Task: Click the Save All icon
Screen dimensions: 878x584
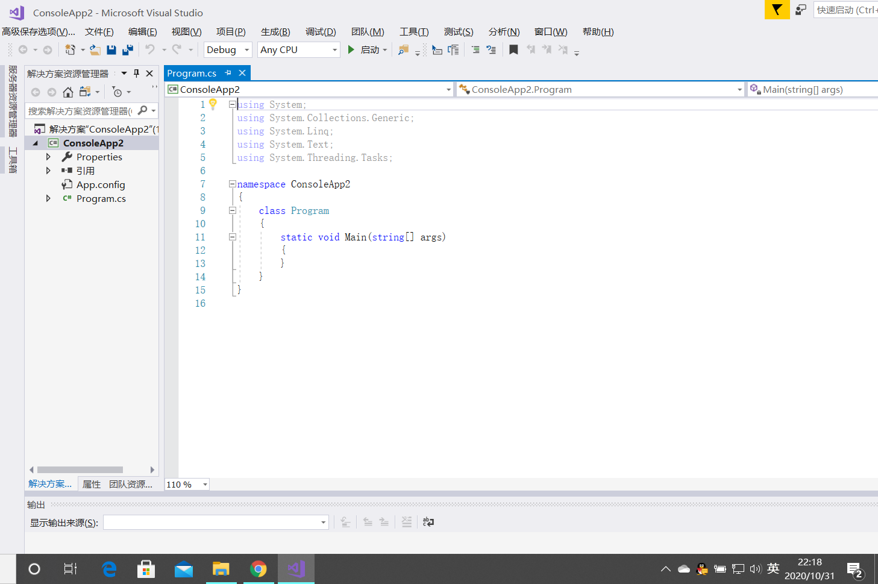Action: point(128,50)
